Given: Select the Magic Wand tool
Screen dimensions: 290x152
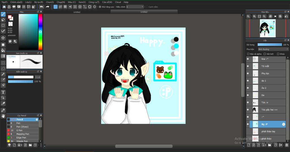Looking at the screenshot, I should (x=3, y=74).
